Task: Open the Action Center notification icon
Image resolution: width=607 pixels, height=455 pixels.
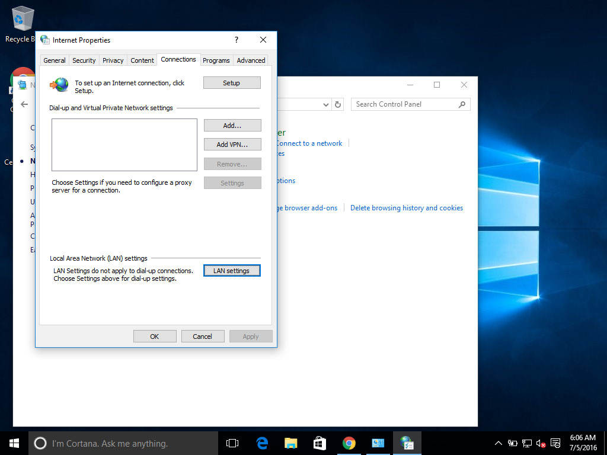Action: tap(555, 443)
